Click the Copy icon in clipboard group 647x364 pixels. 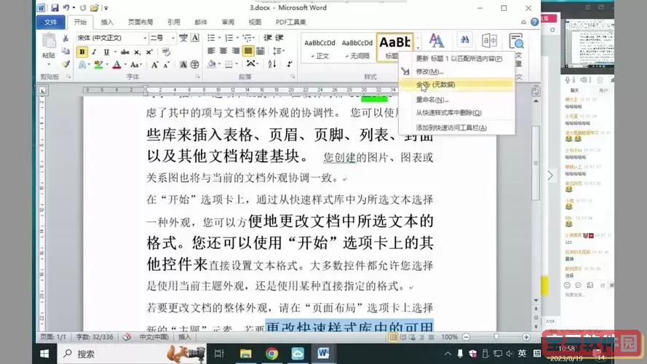pyautogui.click(x=66, y=51)
